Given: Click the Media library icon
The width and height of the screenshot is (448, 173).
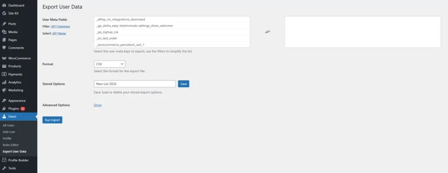Looking at the screenshot, I should [x=4, y=32].
